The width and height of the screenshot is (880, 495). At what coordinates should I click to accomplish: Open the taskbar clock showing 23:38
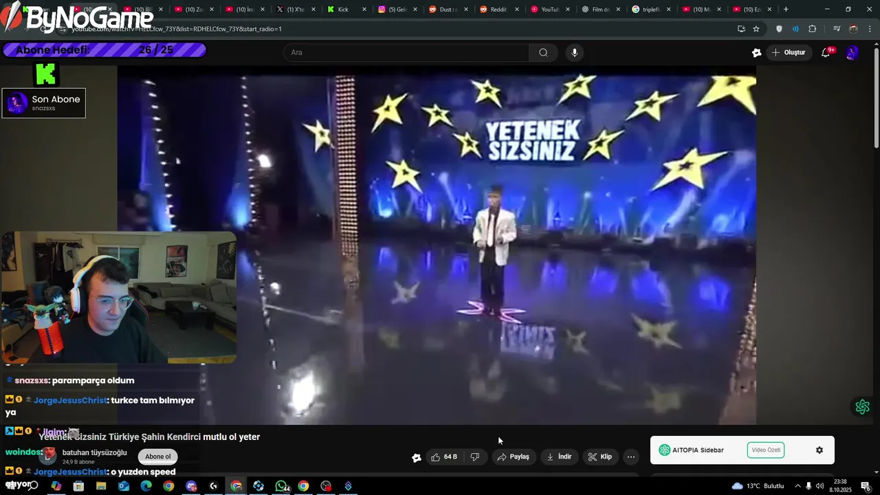tap(840, 486)
